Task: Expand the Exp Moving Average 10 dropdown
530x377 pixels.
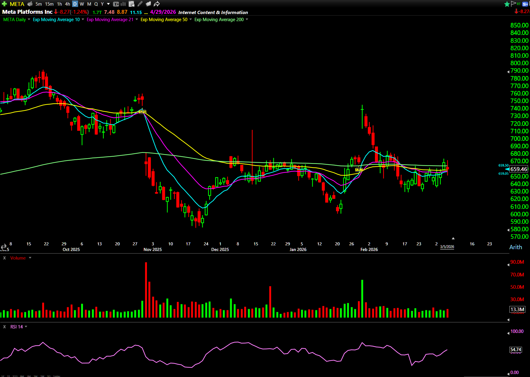Action: click(83, 19)
